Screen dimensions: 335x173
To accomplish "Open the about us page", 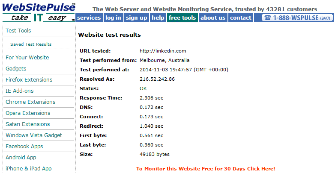I will [x=213, y=18].
